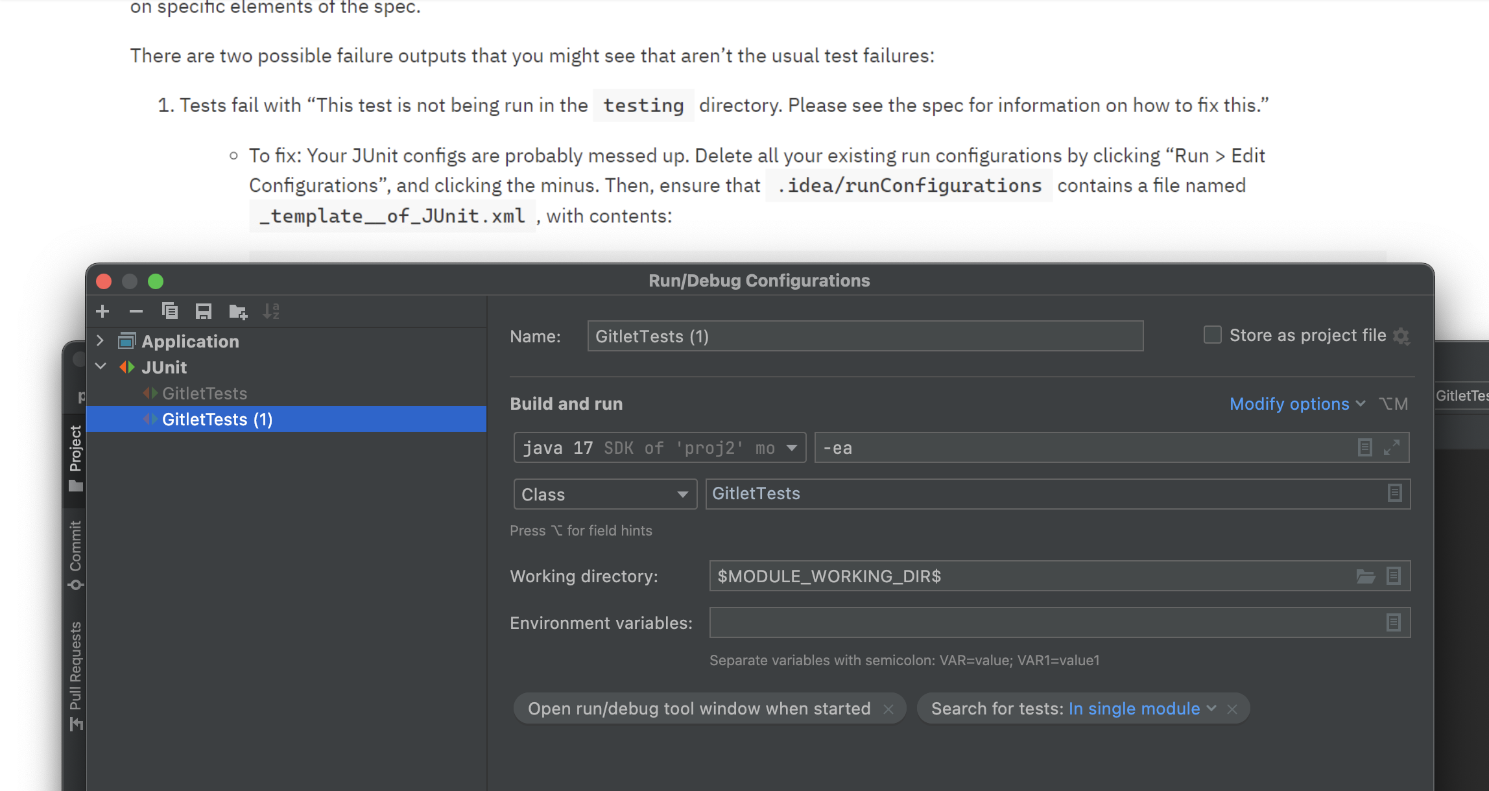Remove the Open run/debug tool window option
1489x791 pixels.
tap(888, 709)
